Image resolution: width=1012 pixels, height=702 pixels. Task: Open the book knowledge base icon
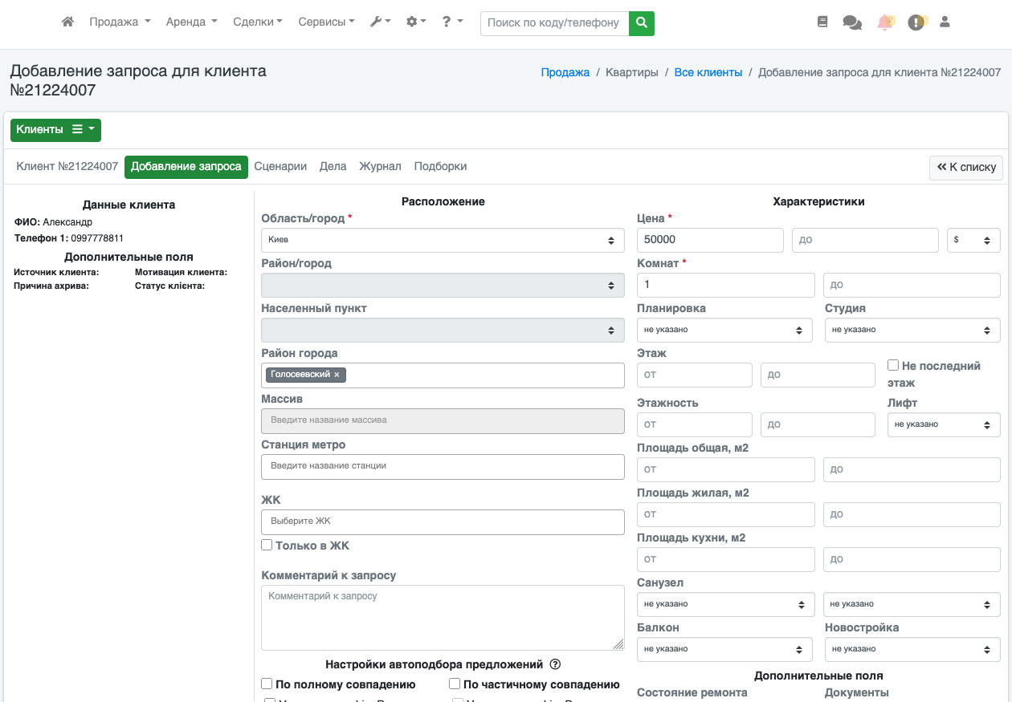click(822, 22)
